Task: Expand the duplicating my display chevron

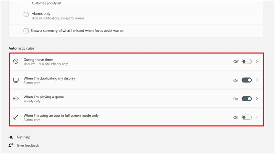Action: [257, 80]
